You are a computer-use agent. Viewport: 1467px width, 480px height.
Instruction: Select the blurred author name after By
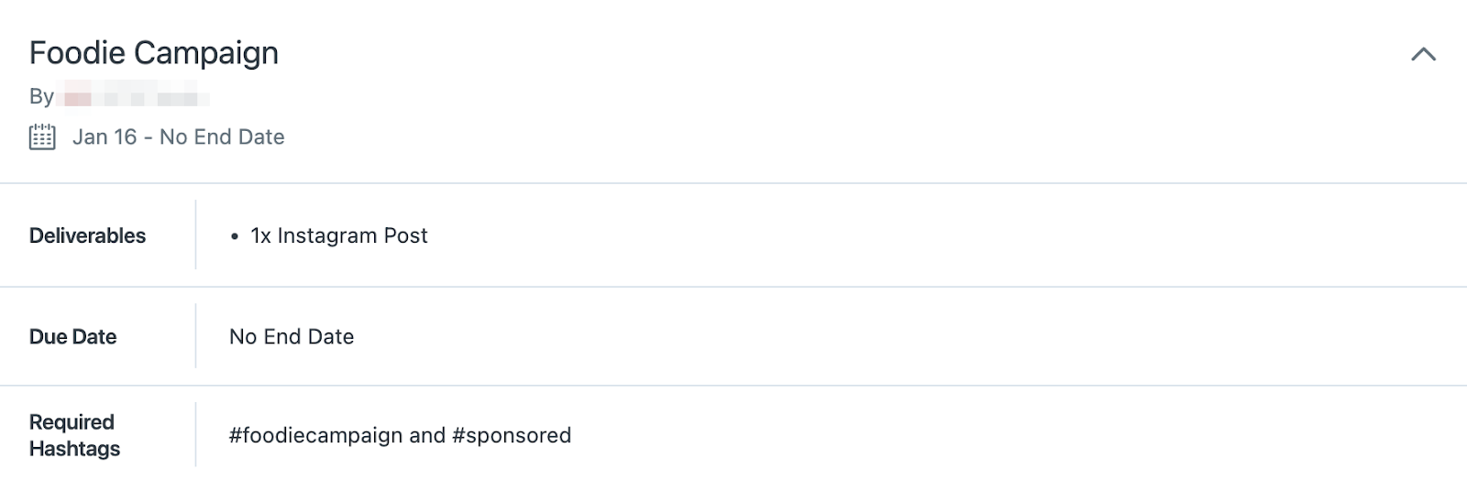tap(133, 96)
